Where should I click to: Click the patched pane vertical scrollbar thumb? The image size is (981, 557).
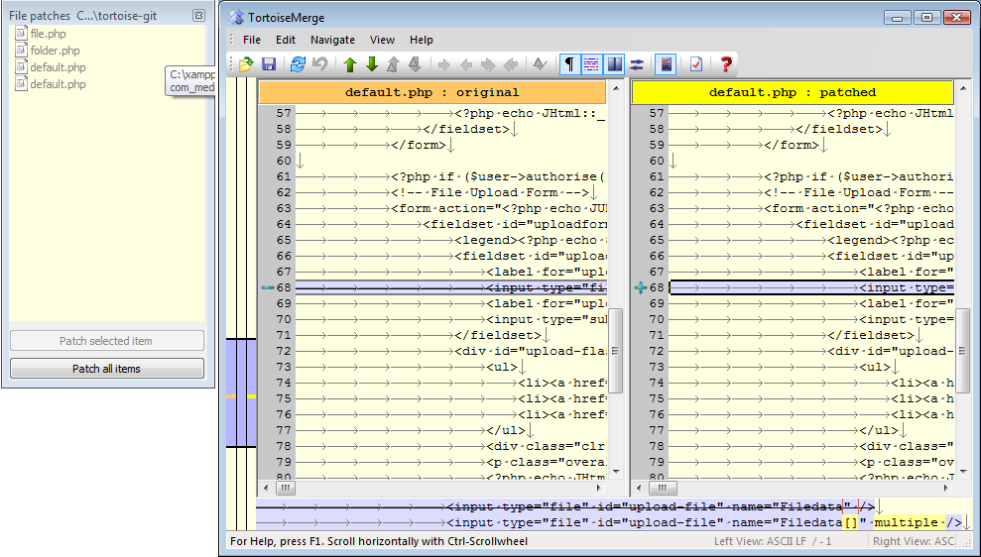(963, 351)
